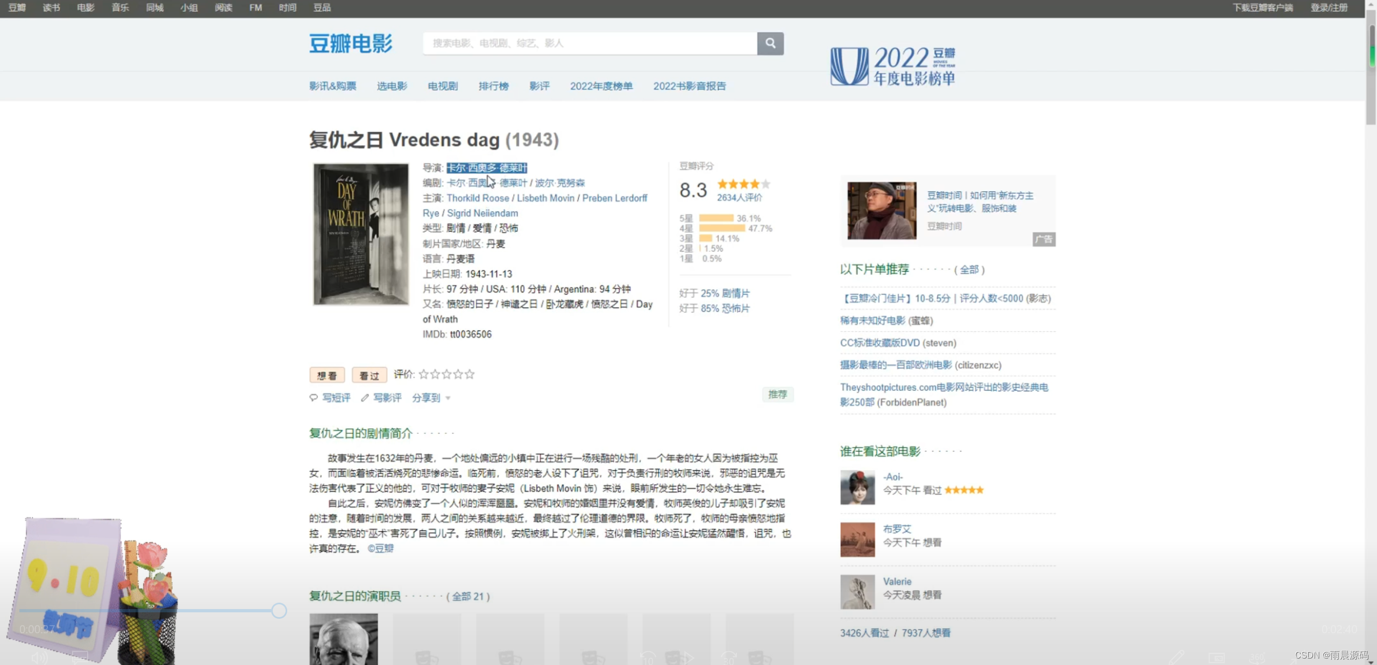Open Theyshootpictures.com list link
Viewport: 1377px width, 665px height.
[x=944, y=395]
